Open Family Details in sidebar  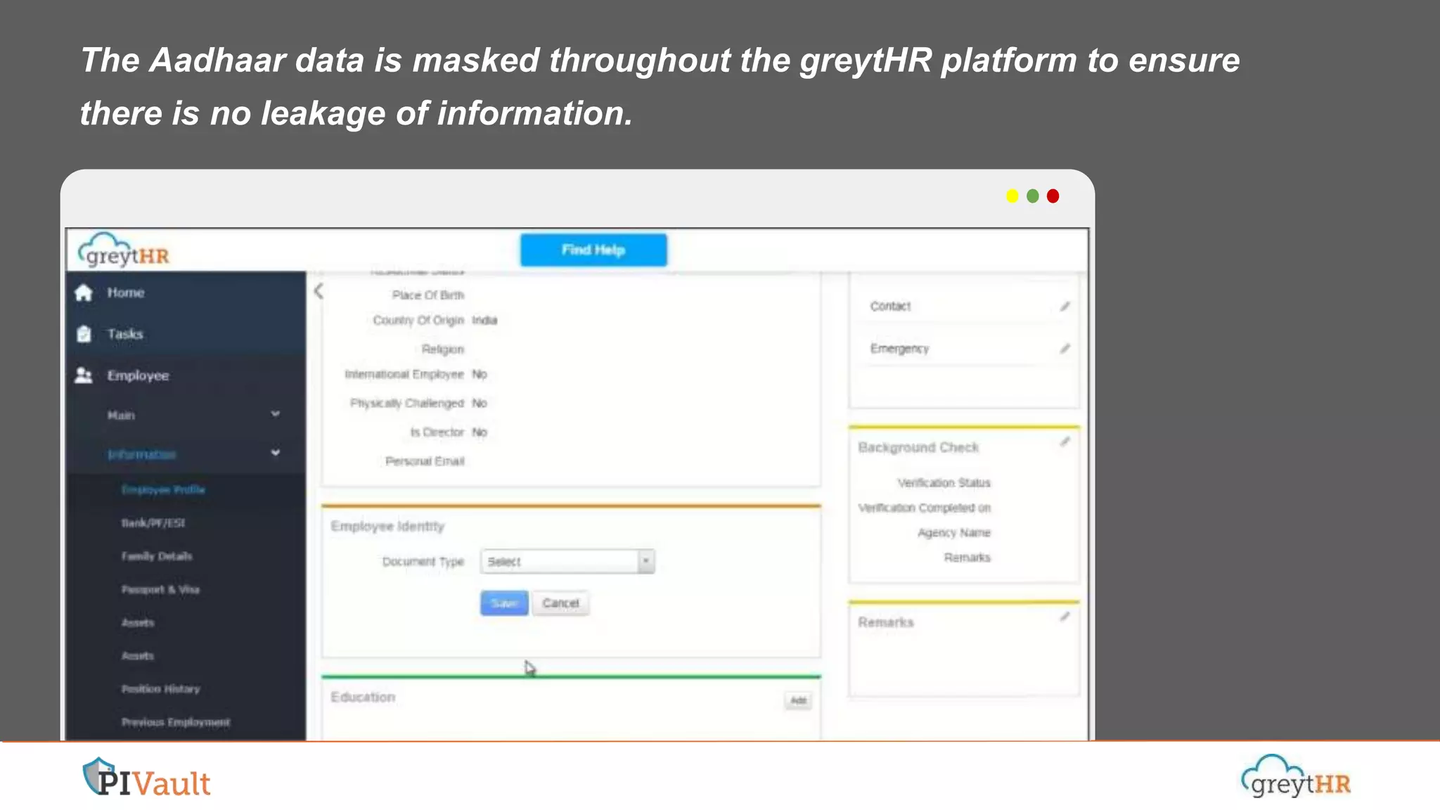point(156,556)
